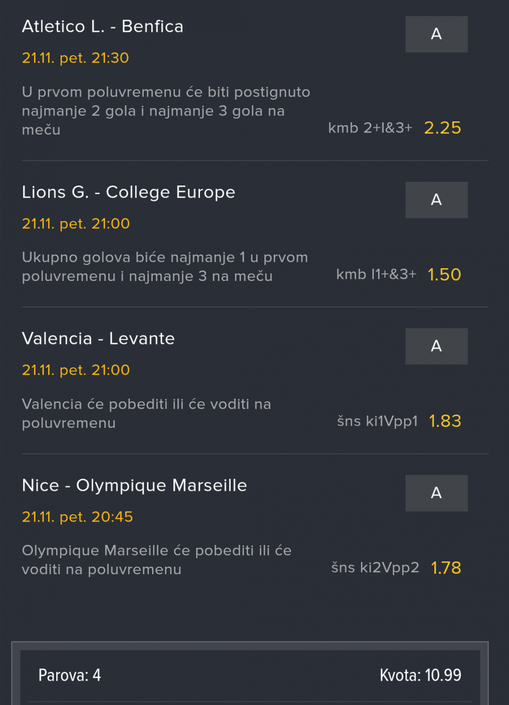Click the 1.50 odds value
The image size is (509, 705).
(444, 275)
